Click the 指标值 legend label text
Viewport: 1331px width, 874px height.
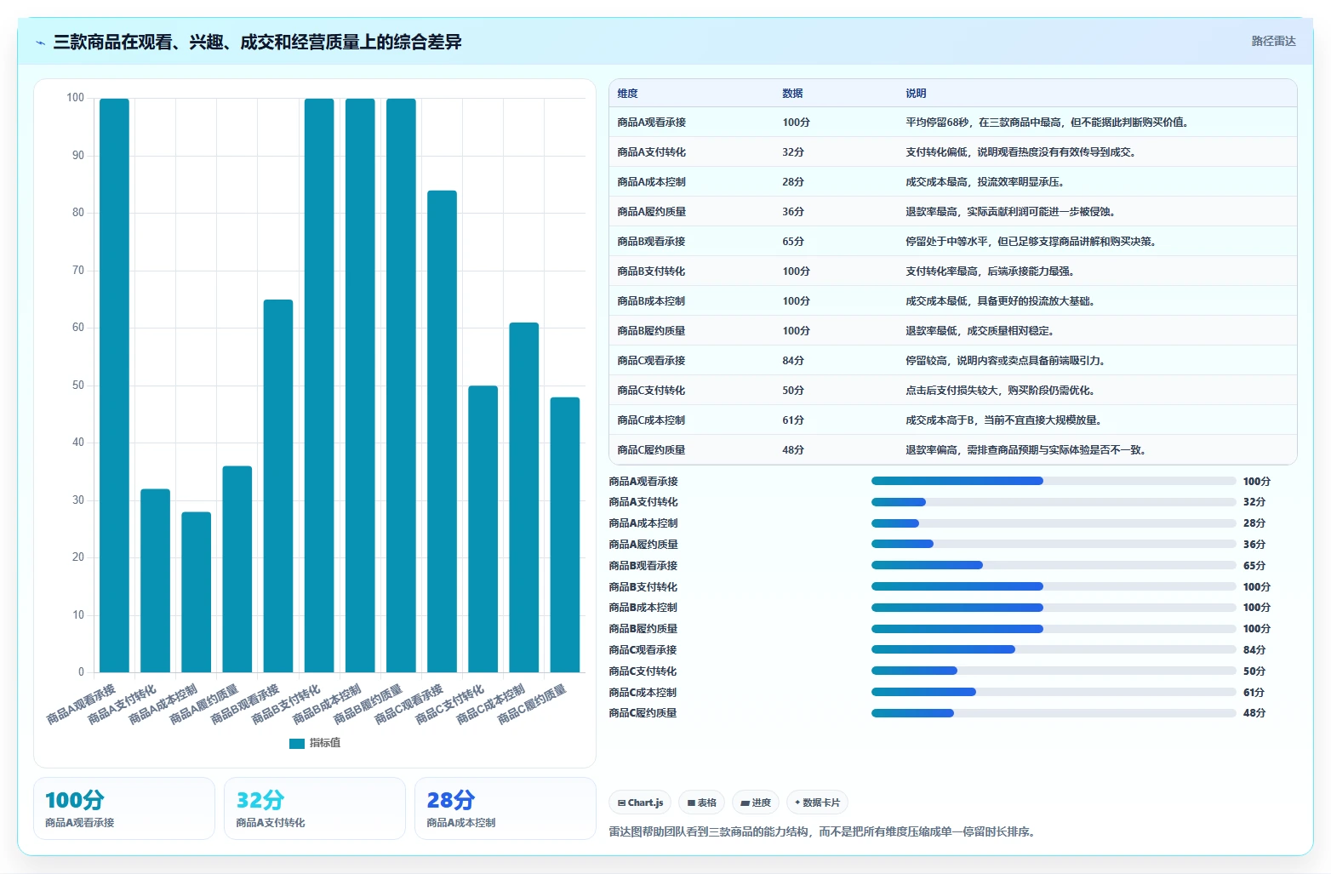tap(325, 743)
